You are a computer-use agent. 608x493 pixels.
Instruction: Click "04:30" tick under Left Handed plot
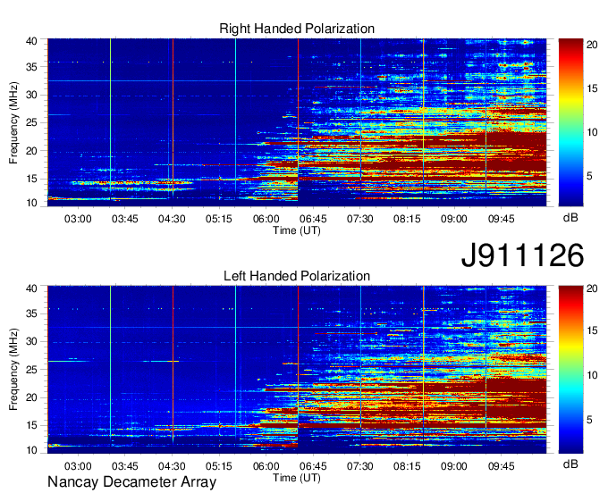172,466
